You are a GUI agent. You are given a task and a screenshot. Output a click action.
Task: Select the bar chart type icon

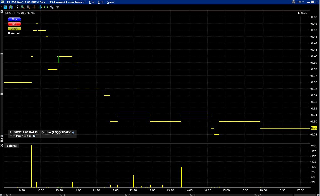[x=11, y=7]
